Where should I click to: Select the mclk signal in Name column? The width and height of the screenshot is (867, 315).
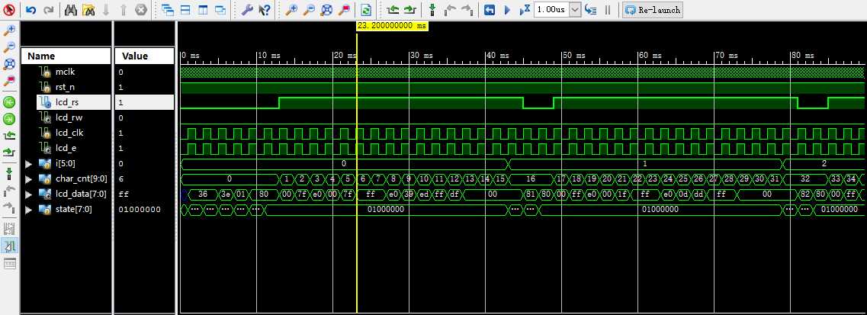[66, 72]
